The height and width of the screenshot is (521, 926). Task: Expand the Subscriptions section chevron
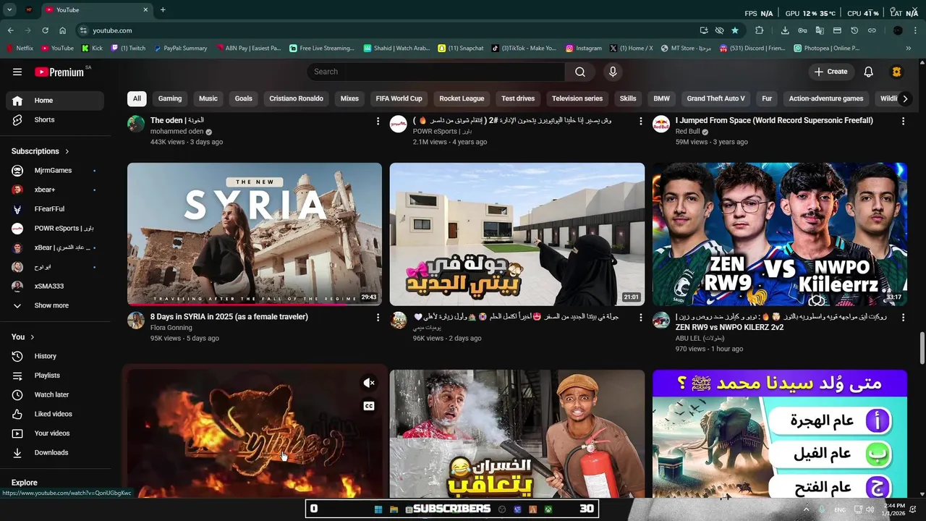(67, 151)
